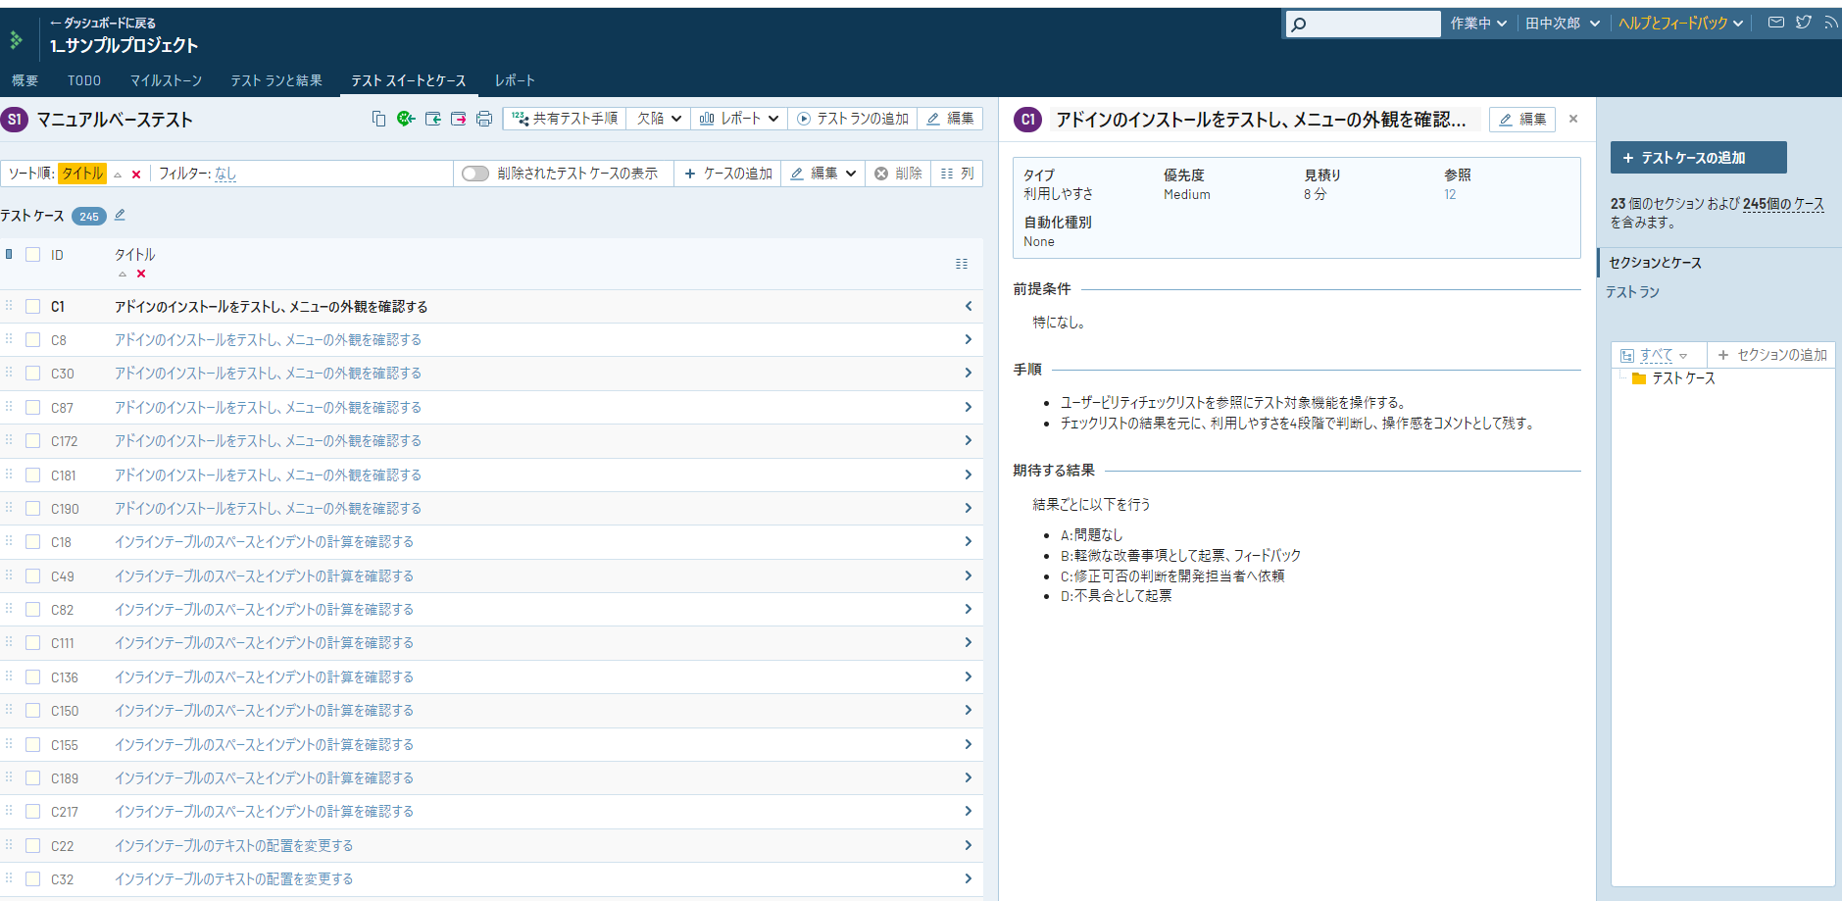This screenshot has width=1842, height=901.
Task: Click the 列 columns button
Action: 957,174
